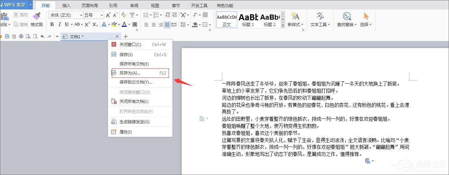Expand the font name dropdown 宋体 (正文)

tap(81, 15)
